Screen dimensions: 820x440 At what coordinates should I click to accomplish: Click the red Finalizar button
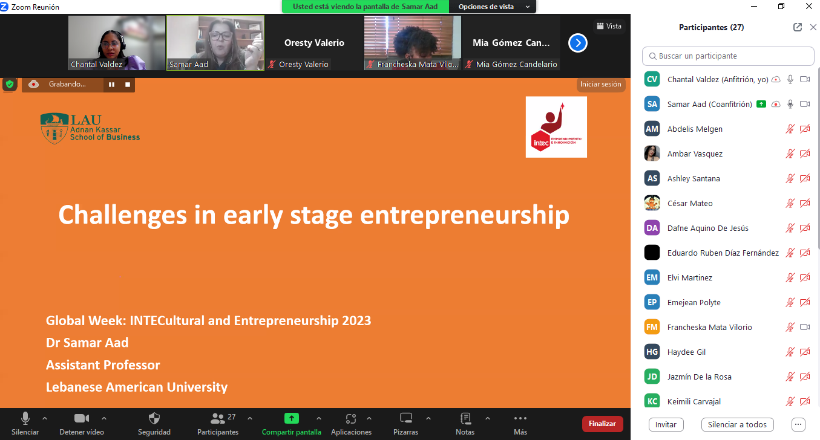602,424
